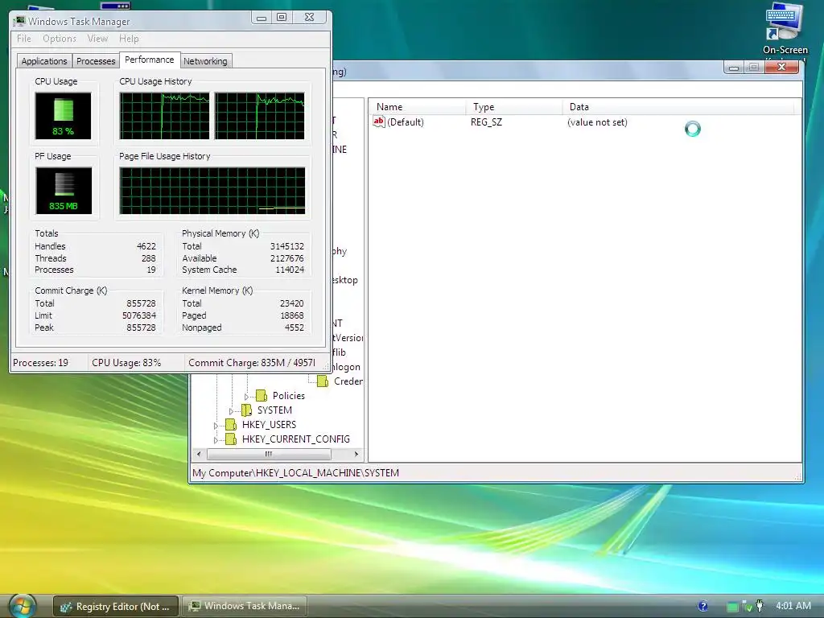This screenshot has height=618, width=824.
Task: Click the HKEY_USERS folder icon
Action: (x=231, y=425)
